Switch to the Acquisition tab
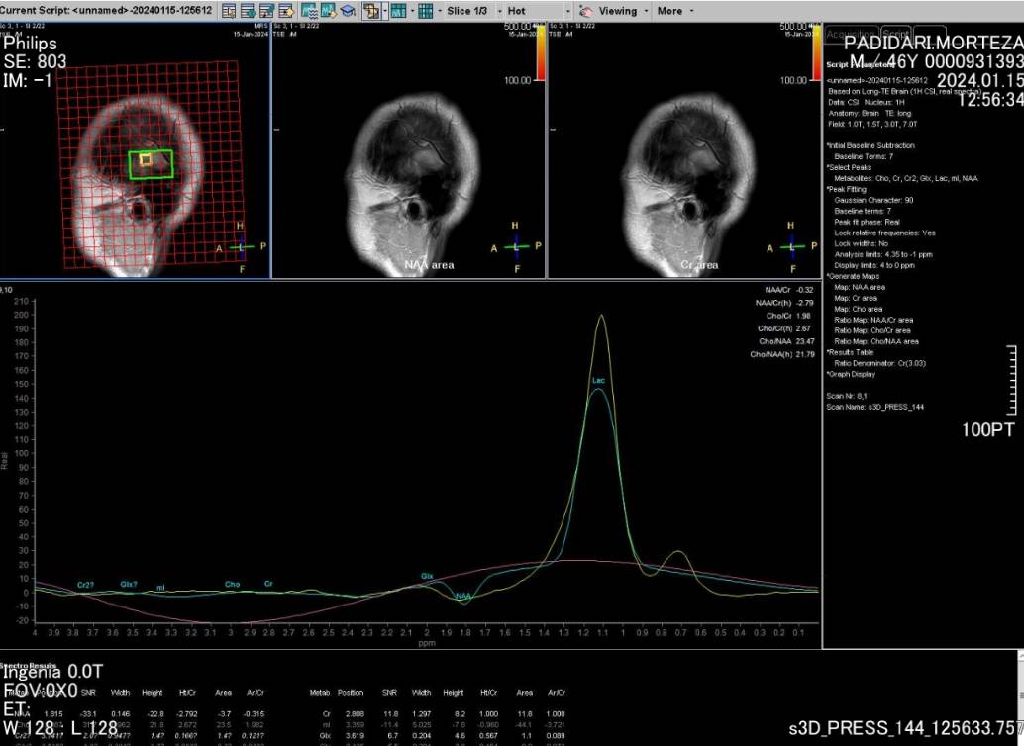Screen dimensions: 1024x746 (x=852, y=35)
